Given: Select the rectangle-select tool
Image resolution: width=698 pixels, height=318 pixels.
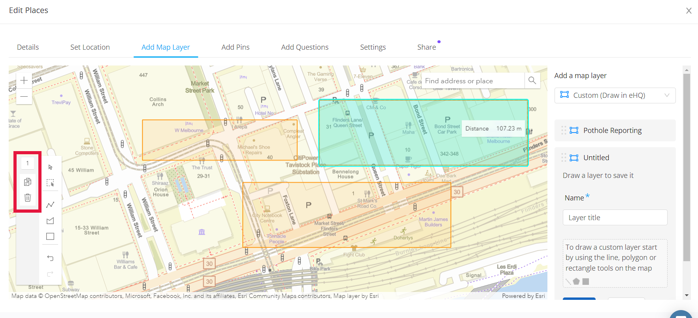Looking at the screenshot, I should [50, 183].
